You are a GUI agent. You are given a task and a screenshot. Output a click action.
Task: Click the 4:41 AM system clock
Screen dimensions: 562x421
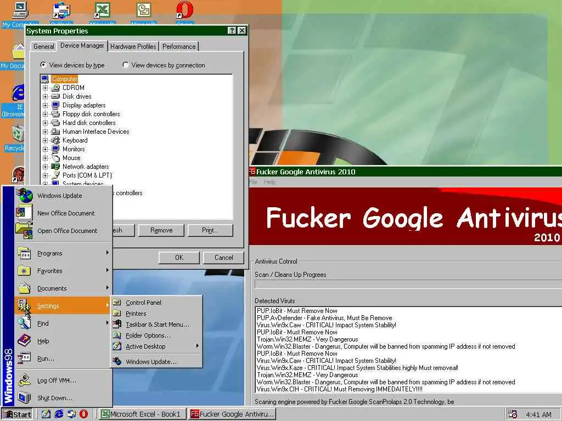coord(538,414)
